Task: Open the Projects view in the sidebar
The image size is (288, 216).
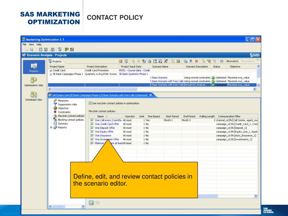Action: [34, 67]
